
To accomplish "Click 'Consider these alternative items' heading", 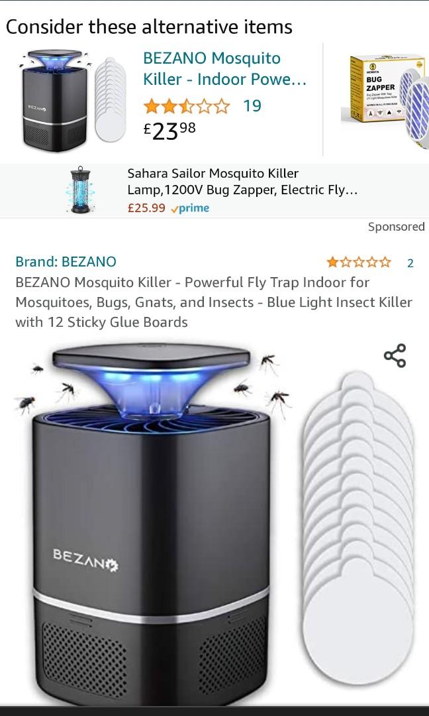I will pos(149,27).
